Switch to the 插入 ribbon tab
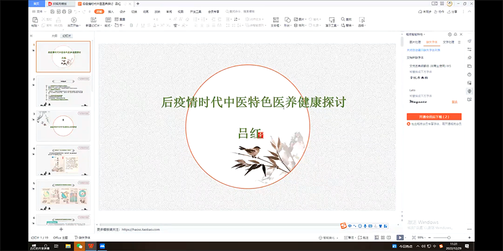The image size is (503, 251). (x=111, y=11)
